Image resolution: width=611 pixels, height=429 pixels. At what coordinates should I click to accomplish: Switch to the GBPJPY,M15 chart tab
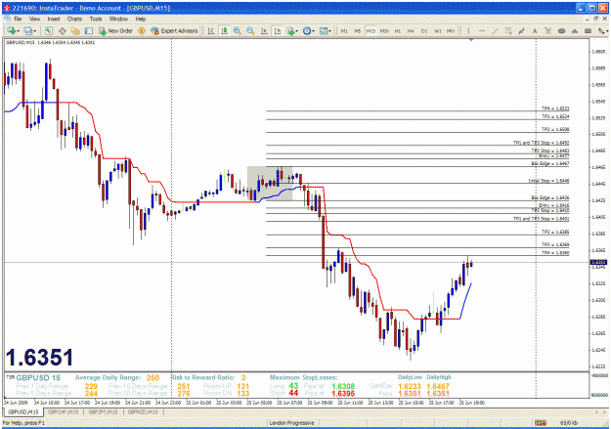tap(103, 411)
